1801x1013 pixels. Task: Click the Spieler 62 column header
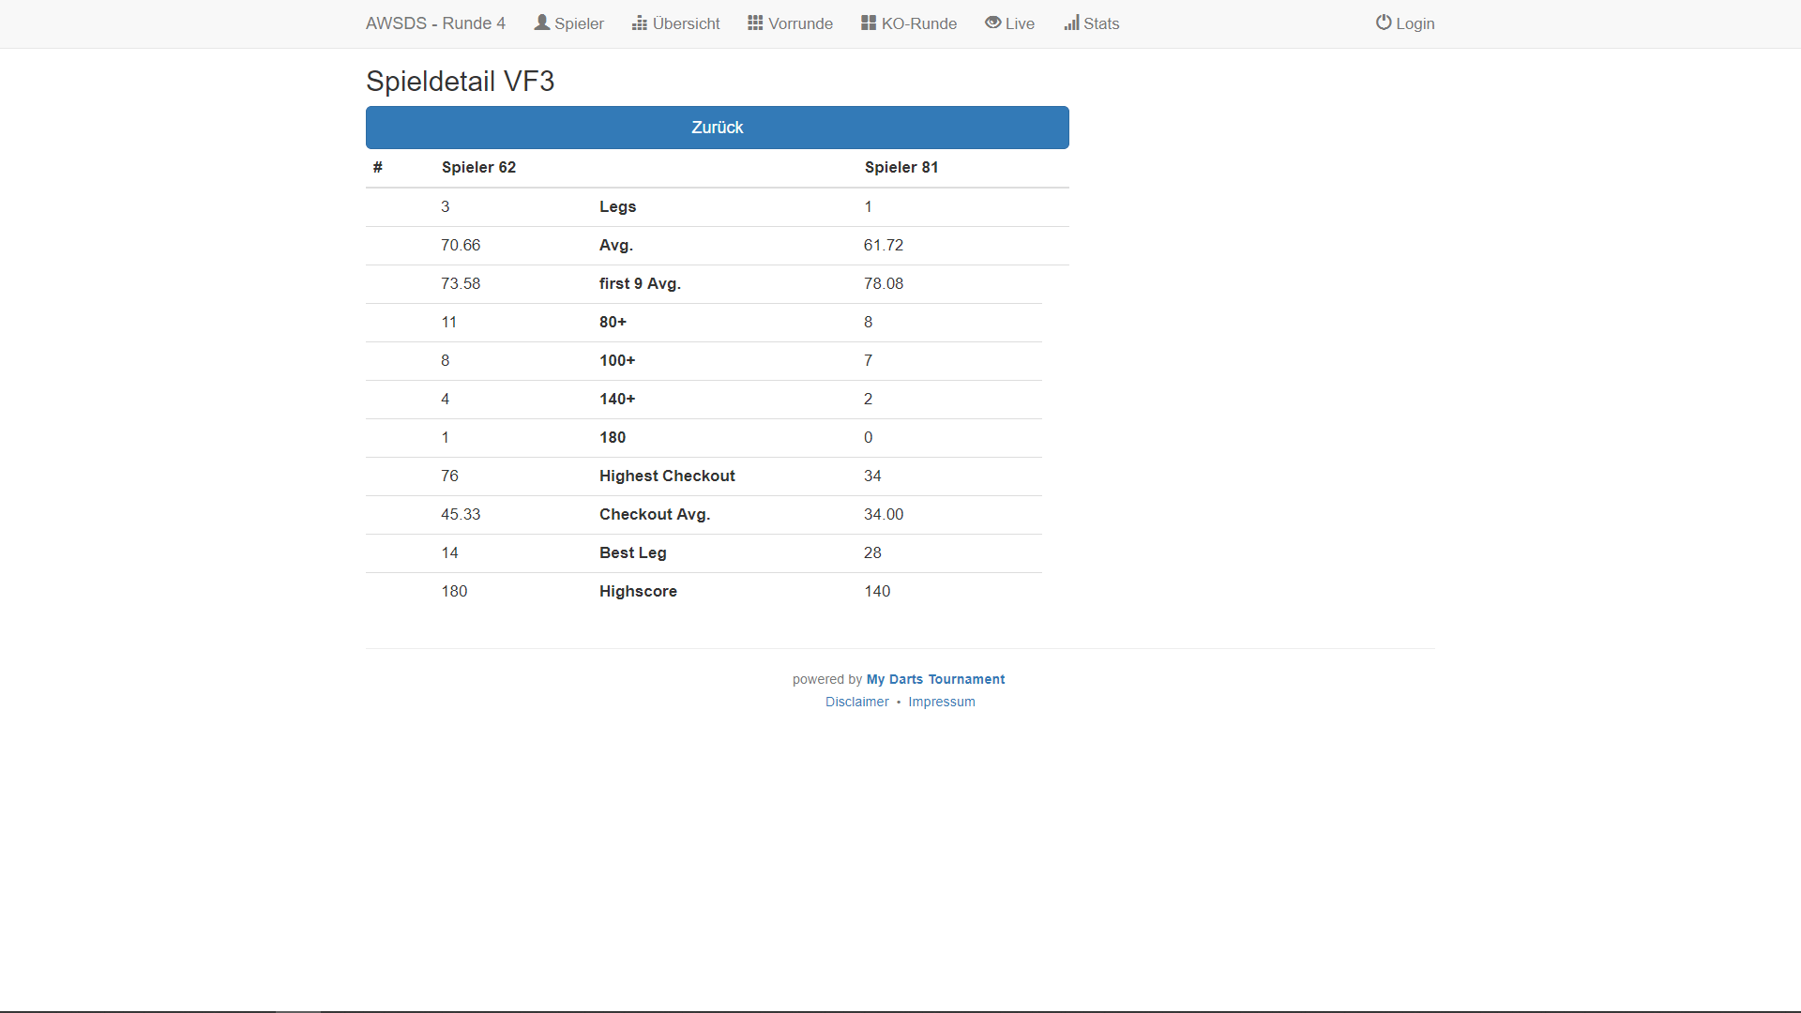coord(478,167)
